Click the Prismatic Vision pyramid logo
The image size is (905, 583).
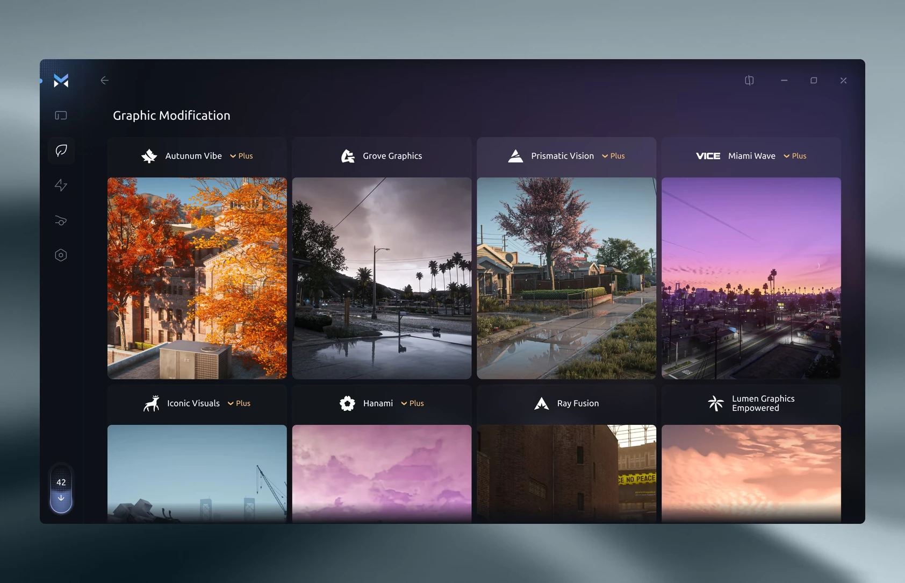515,156
